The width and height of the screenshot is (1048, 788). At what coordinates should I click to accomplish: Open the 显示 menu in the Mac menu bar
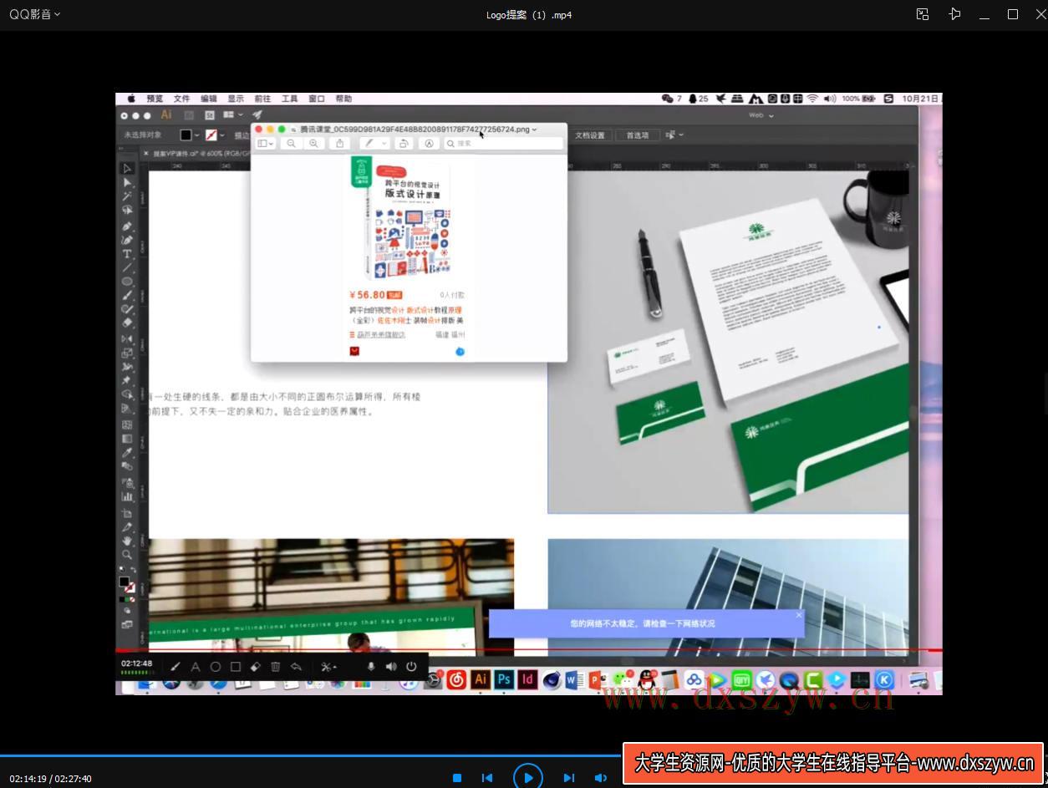click(236, 99)
